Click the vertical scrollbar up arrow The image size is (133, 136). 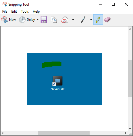coord(130,29)
